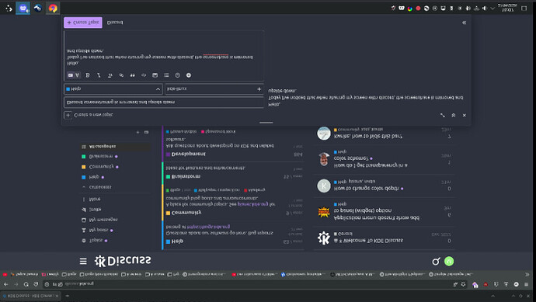Open topic How to change color depth

tap(367, 189)
